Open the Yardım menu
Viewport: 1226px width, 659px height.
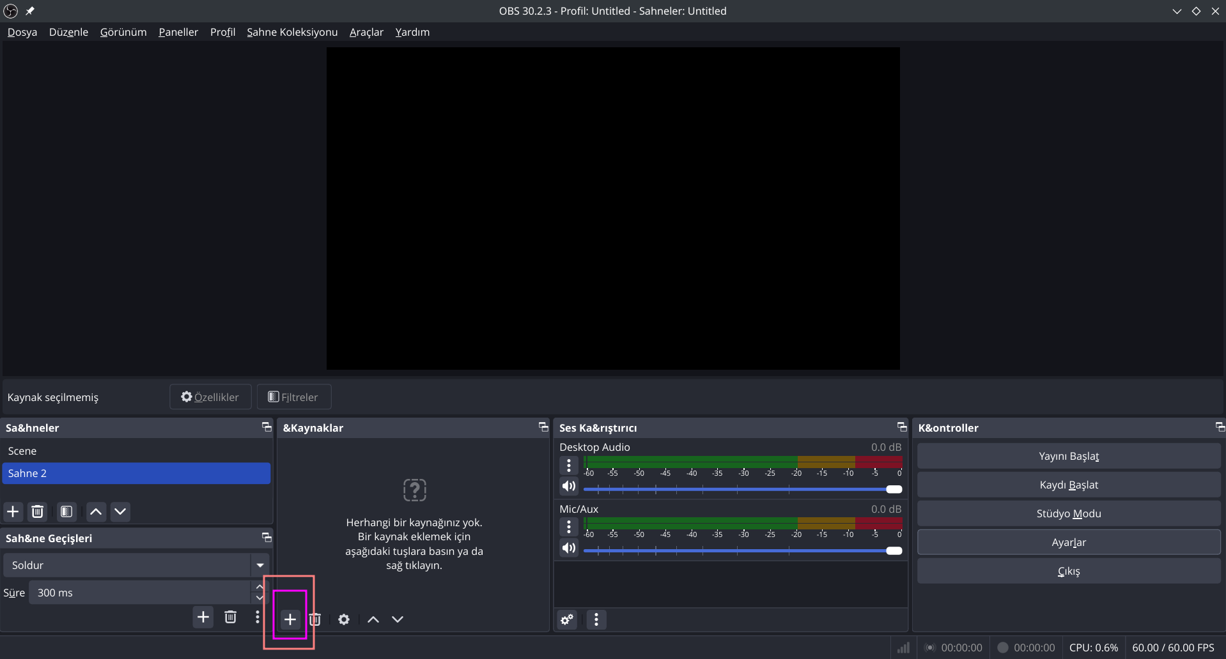412,32
